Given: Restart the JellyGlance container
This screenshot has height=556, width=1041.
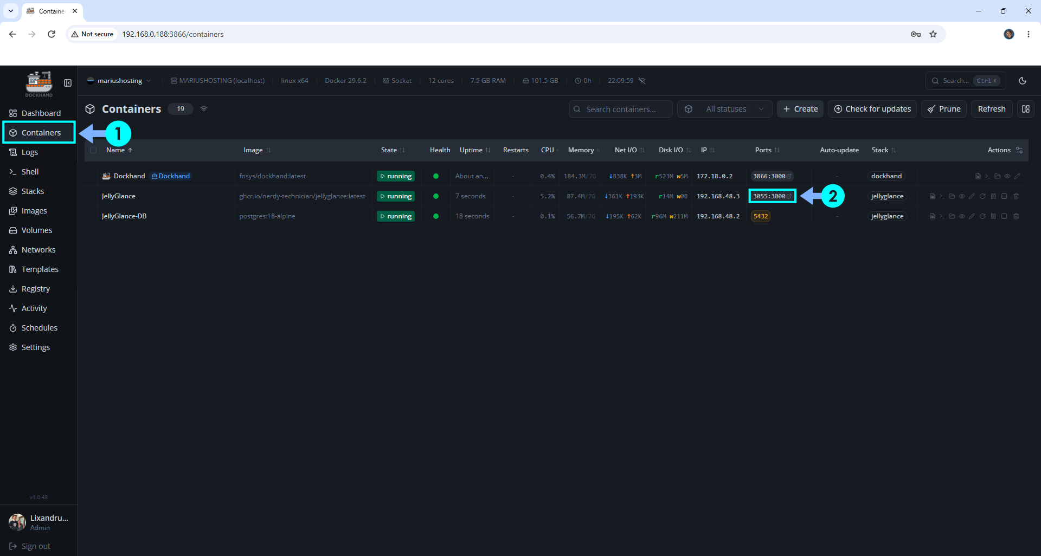Looking at the screenshot, I should pyautogui.click(x=982, y=196).
